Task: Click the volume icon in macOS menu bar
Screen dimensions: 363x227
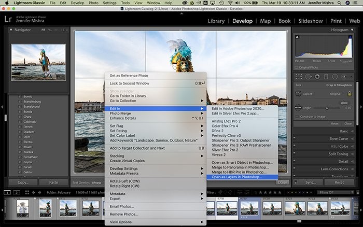Action: [x=238, y=3]
